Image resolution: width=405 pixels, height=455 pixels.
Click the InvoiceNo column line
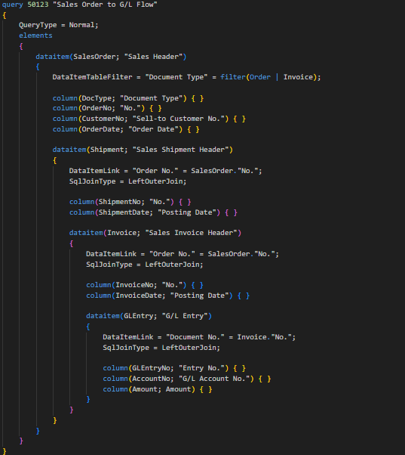(x=145, y=285)
